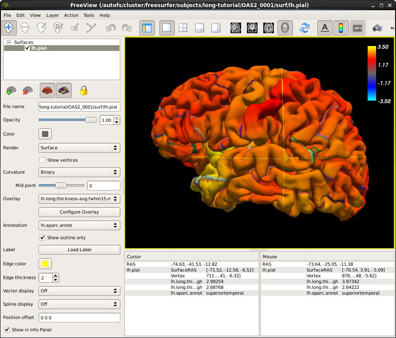Click the yellow lock icon
Screen dimensions: 396x338
tap(84, 90)
